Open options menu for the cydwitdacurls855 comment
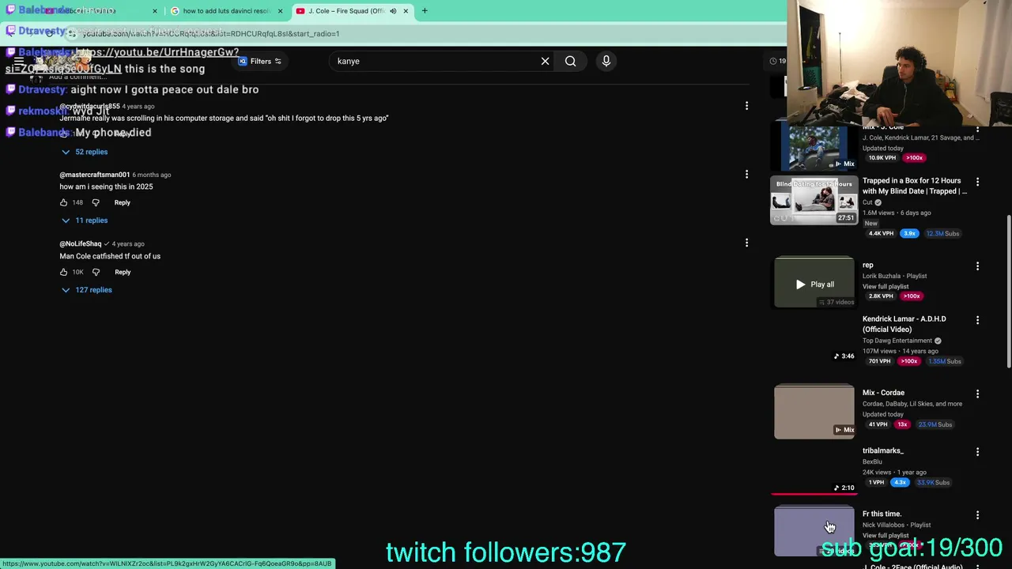This screenshot has width=1012, height=569. [746, 106]
